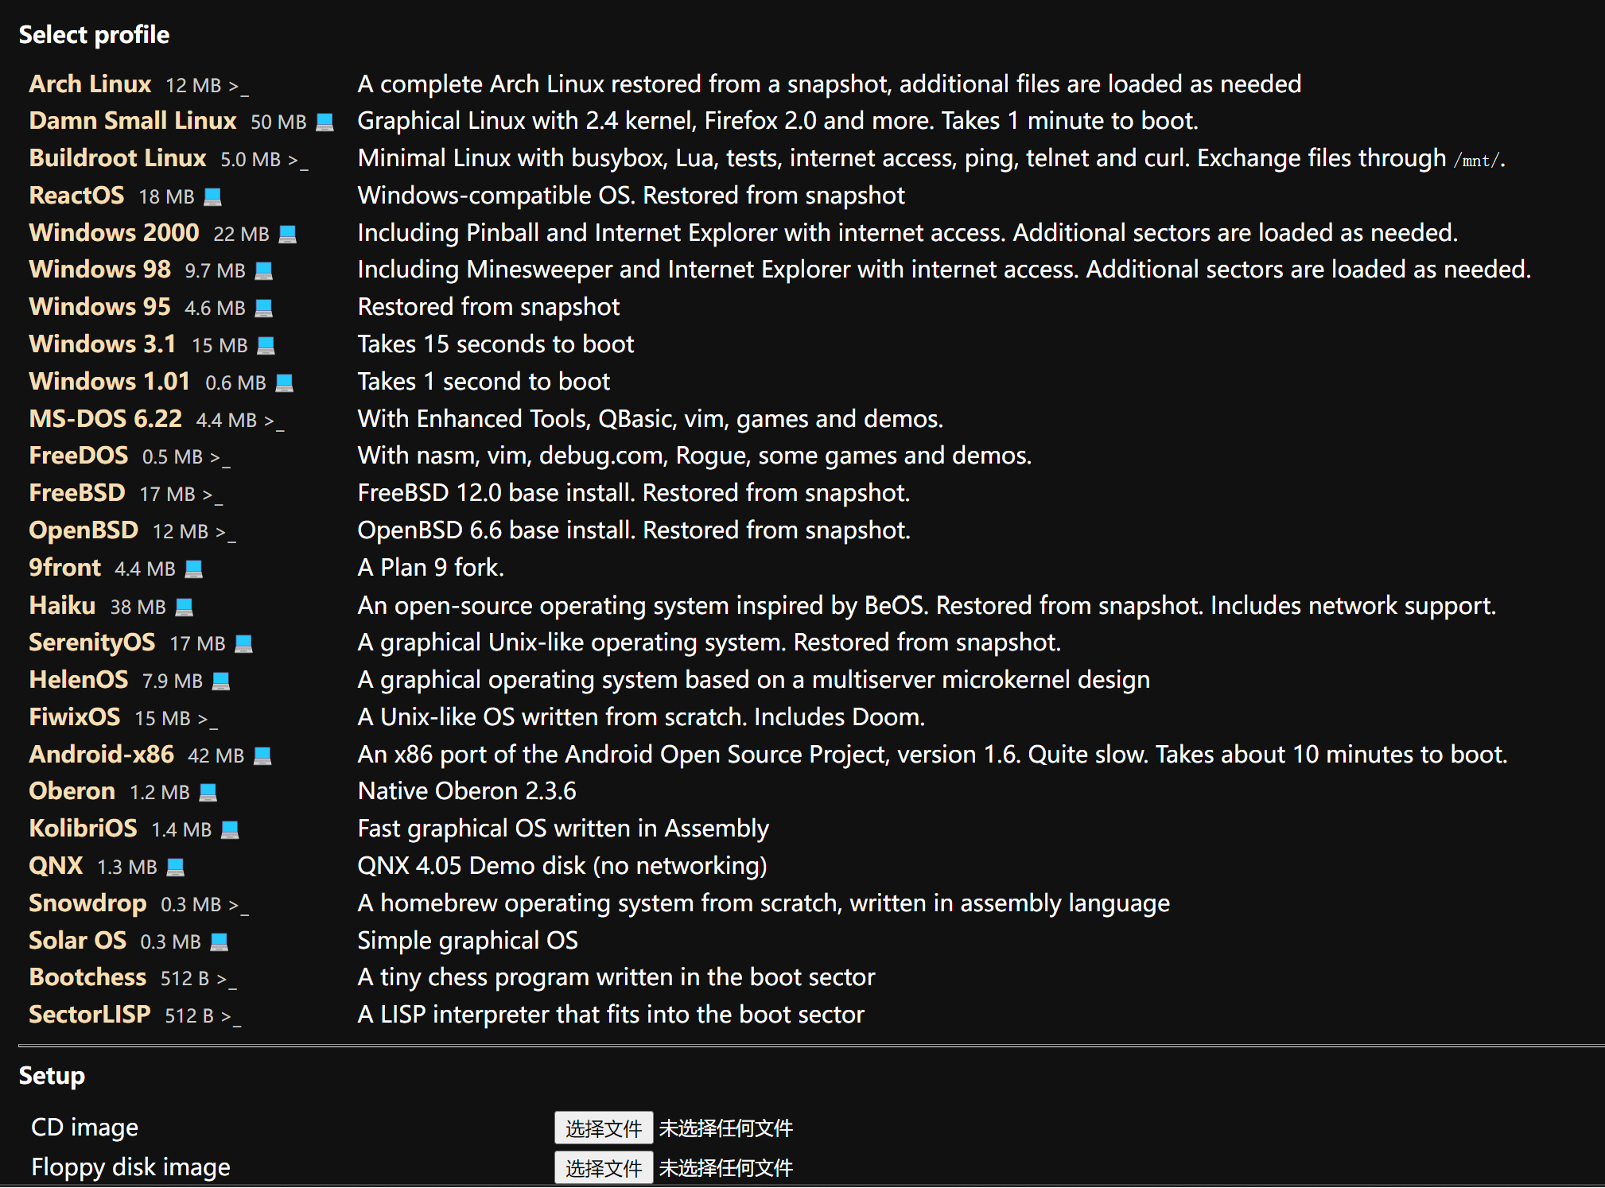
Task: Toggle the FreeBSD profile selection
Action: [x=71, y=493]
